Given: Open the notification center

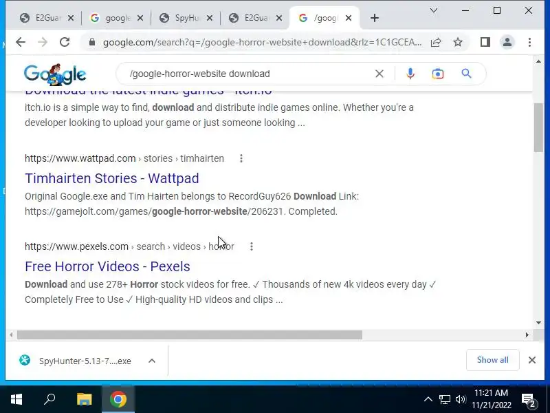Looking at the screenshot, I should pos(529,400).
